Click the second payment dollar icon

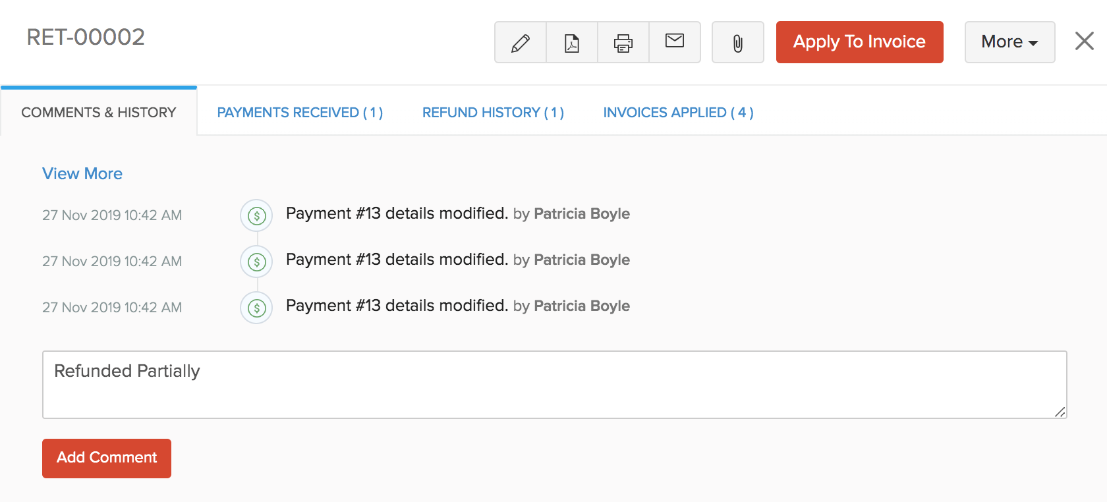click(256, 262)
